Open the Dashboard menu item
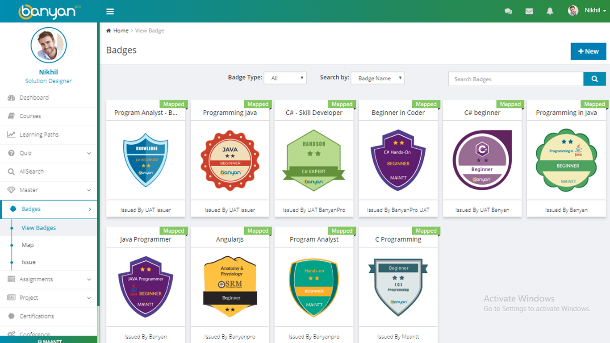 pos(48,97)
